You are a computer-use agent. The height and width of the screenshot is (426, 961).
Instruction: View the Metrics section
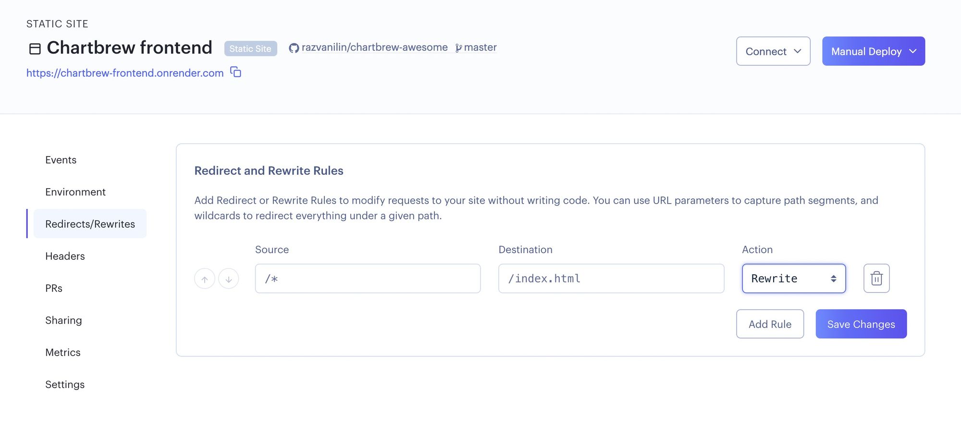(x=63, y=353)
